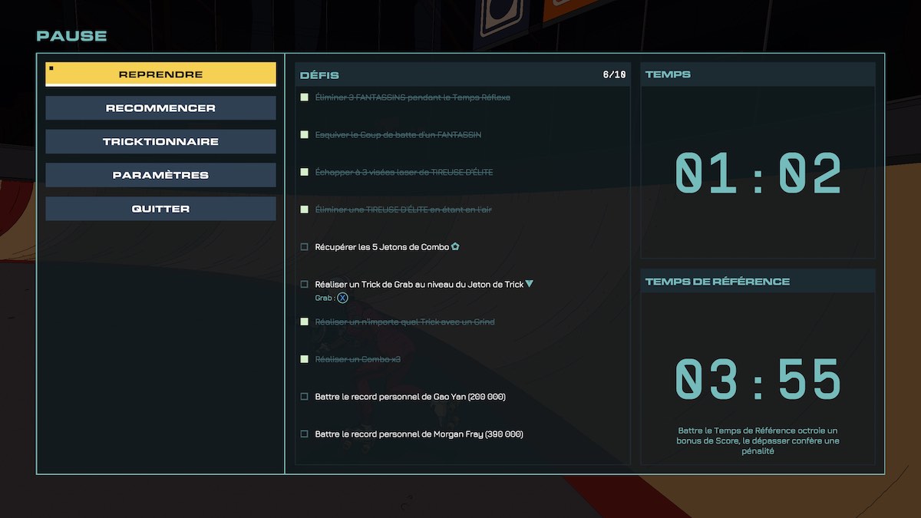Click checkbox for Gao Yan record challenge
921x518 pixels.
tap(305, 397)
